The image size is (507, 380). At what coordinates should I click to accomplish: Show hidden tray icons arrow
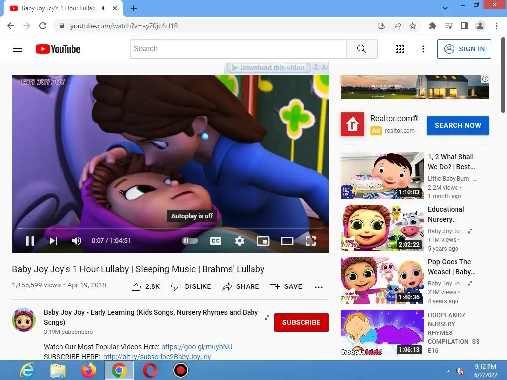coord(448,371)
